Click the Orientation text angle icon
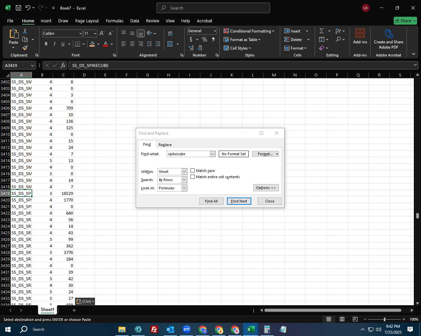Screen dimensions: 421x336 coord(149,33)
